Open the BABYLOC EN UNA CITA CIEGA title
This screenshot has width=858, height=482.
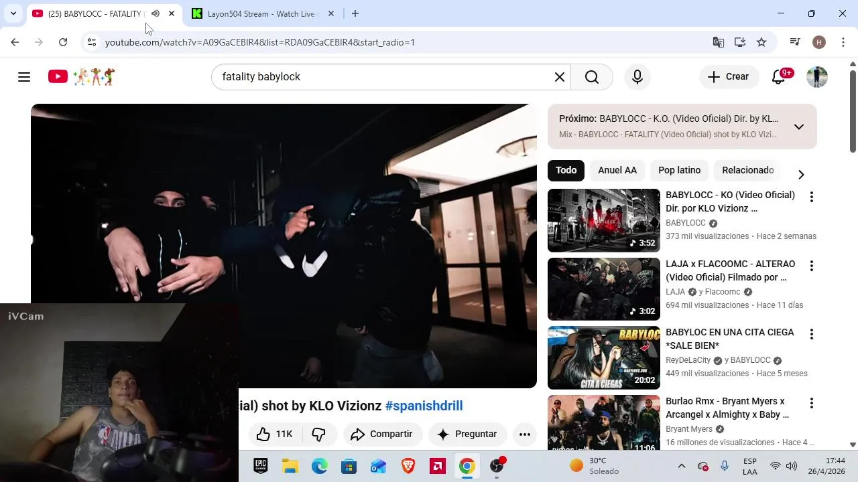[x=730, y=339]
